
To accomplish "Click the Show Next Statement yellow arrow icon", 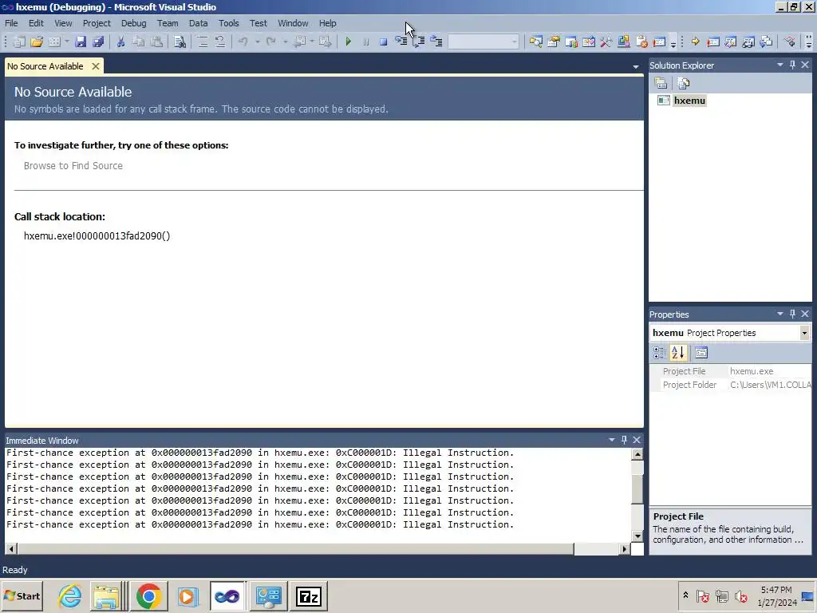I will (x=696, y=42).
